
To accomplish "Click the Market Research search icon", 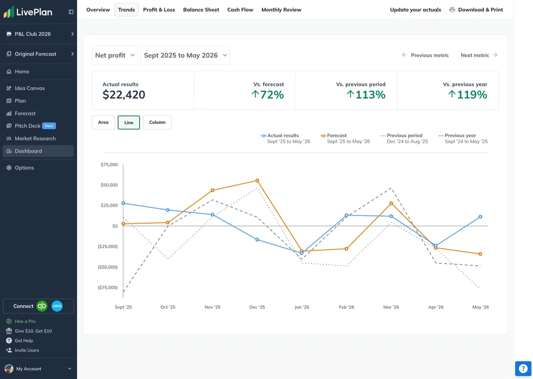I will coord(9,139).
